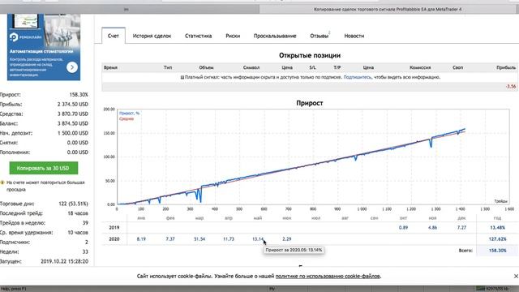Viewport: 519px width, 292px height.
Task: Click the lock icon before Платный сигнал
Action: [x=182, y=77]
